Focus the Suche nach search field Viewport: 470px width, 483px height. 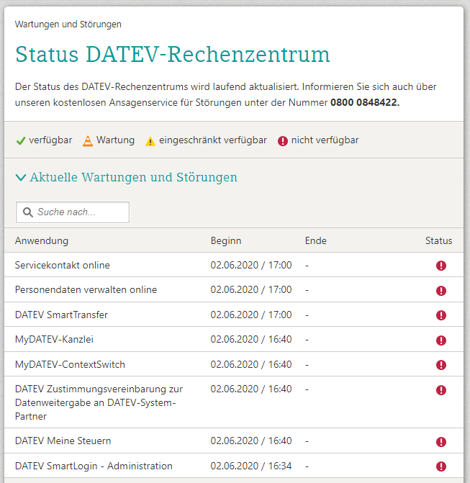pos(73,212)
